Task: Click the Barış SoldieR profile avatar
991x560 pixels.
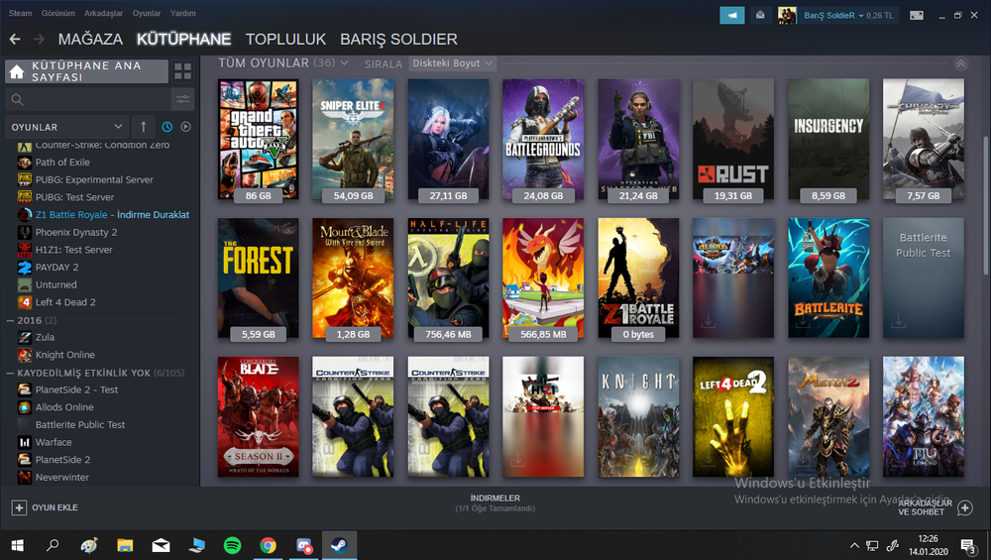Action: coord(787,15)
